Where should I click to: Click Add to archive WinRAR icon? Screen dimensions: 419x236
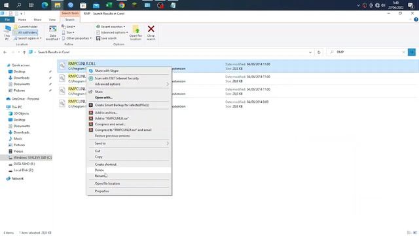[91, 113]
